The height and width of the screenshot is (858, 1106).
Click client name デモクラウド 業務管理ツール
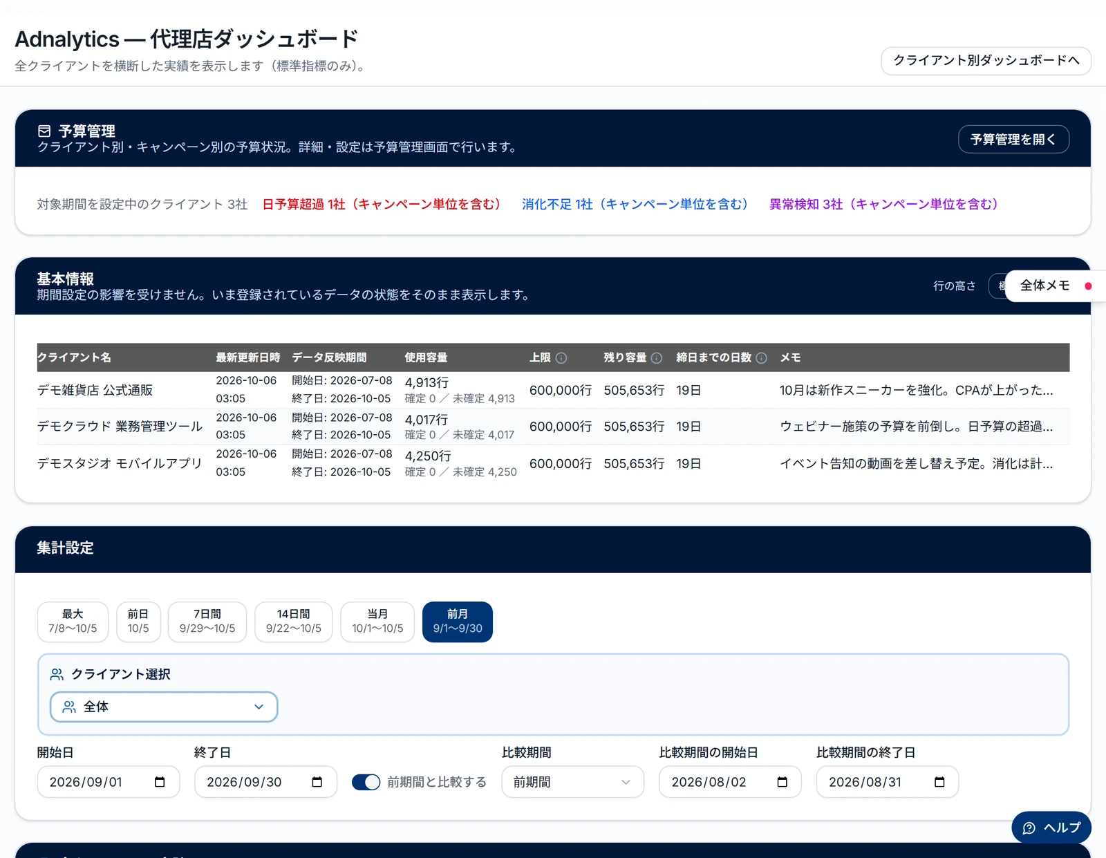coord(120,427)
